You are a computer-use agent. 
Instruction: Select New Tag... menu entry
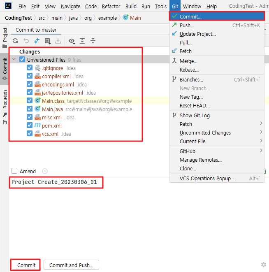217,97
